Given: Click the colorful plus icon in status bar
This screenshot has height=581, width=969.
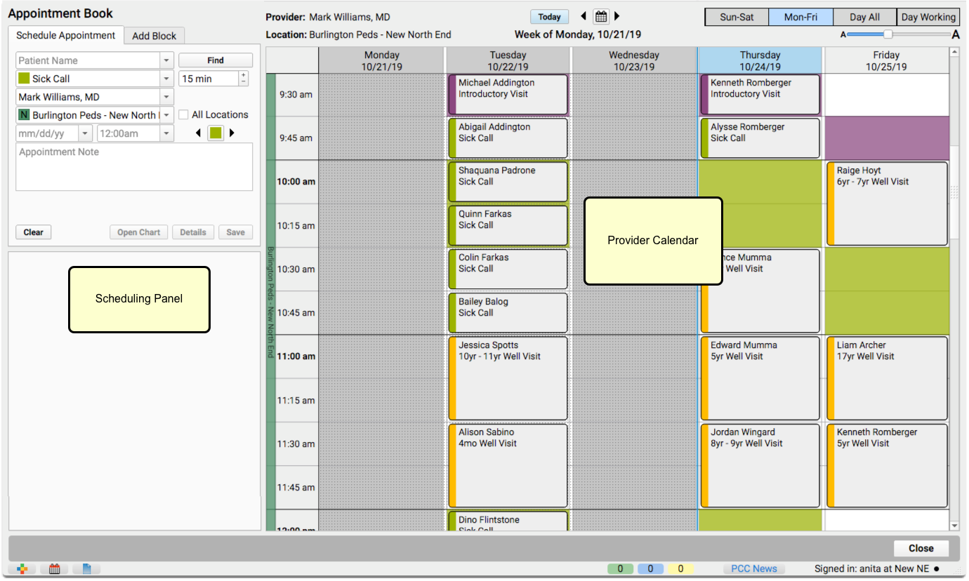Looking at the screenshot, I should [x=22, y=569].
